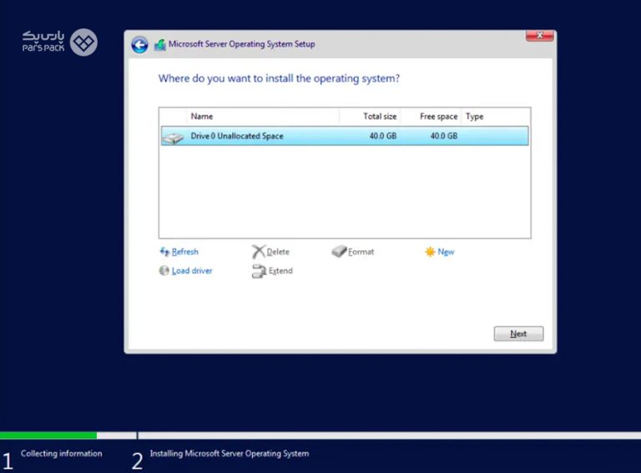Image resolution: width=641 pixels, height=473 pixels.
Task: Create a partition with New link
Action: click(x=446, y=252)
